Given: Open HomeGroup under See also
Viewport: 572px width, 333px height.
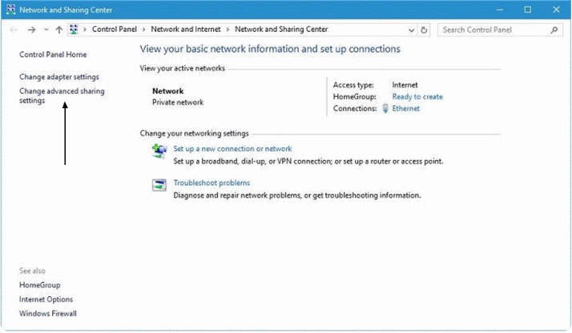Looking at the screenshot, I should [40, 285].
